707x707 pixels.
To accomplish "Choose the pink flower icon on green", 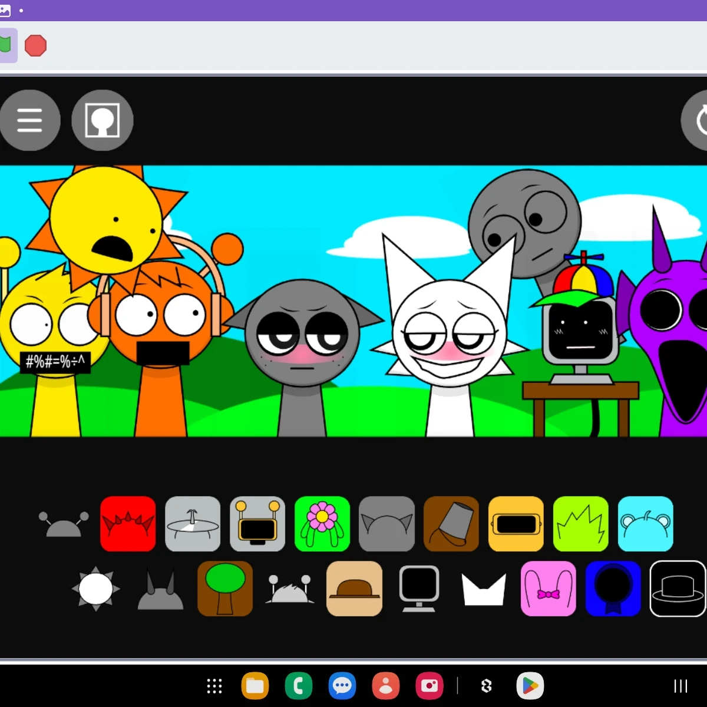I will tap(322, 524).
